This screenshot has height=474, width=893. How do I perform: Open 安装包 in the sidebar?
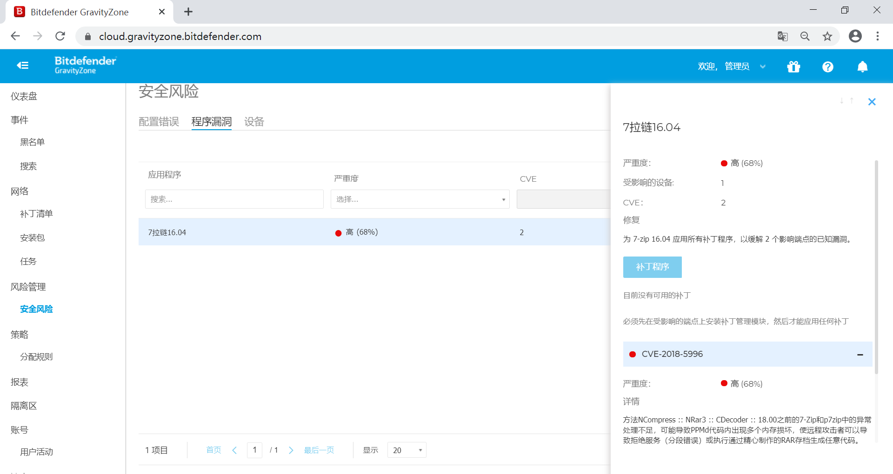pyautogui.click(x=32, y=238)
